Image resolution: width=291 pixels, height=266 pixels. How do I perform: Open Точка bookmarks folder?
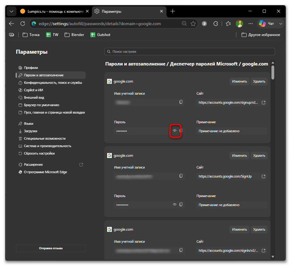coord(31,35)
